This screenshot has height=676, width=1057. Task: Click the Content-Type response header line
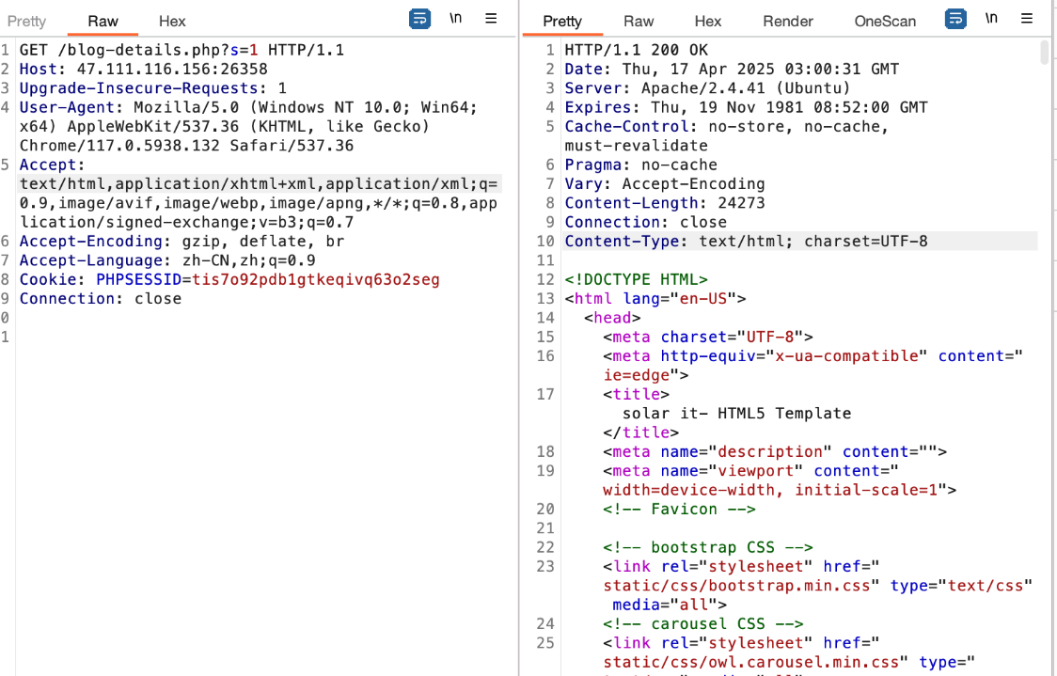[746, 241]
